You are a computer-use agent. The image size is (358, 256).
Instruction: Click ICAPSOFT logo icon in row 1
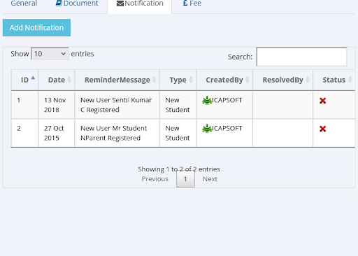207,101
